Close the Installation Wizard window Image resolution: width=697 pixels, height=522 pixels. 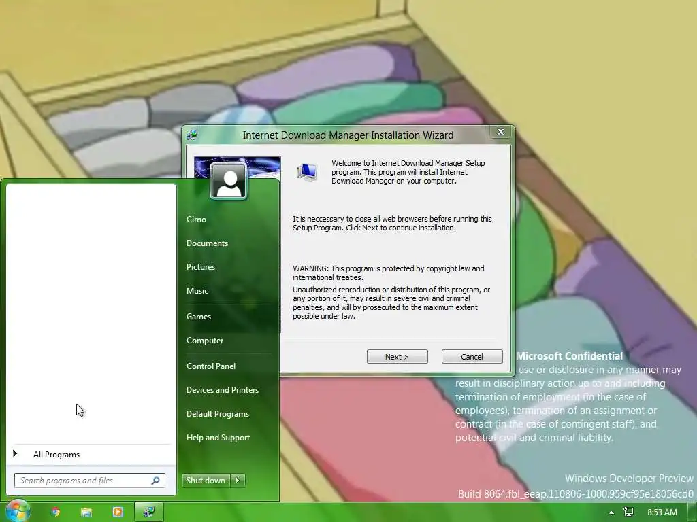coord(500,133)
